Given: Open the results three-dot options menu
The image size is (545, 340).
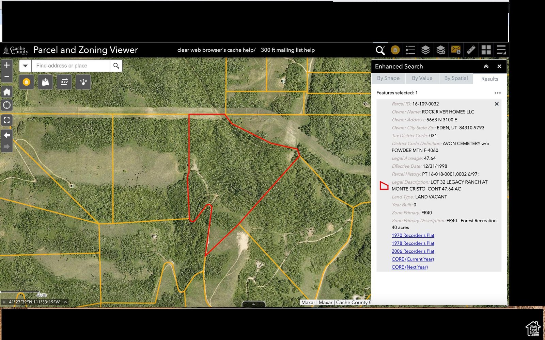Looking at the screenshot, I should pyautogui.click(x=497, y=93).
